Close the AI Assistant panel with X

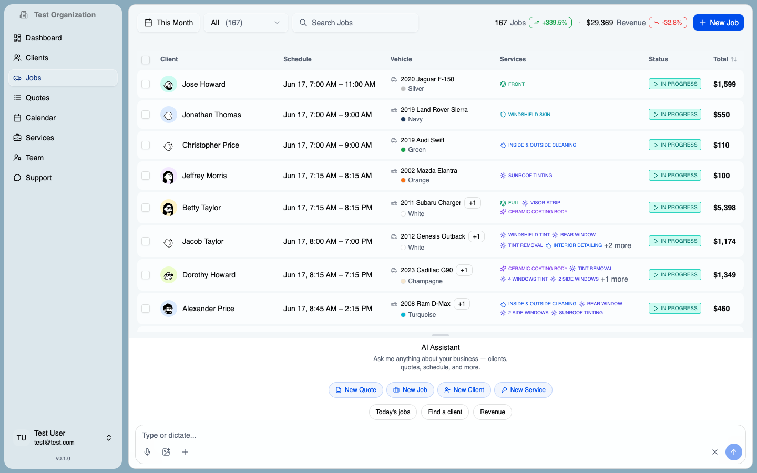715,452
